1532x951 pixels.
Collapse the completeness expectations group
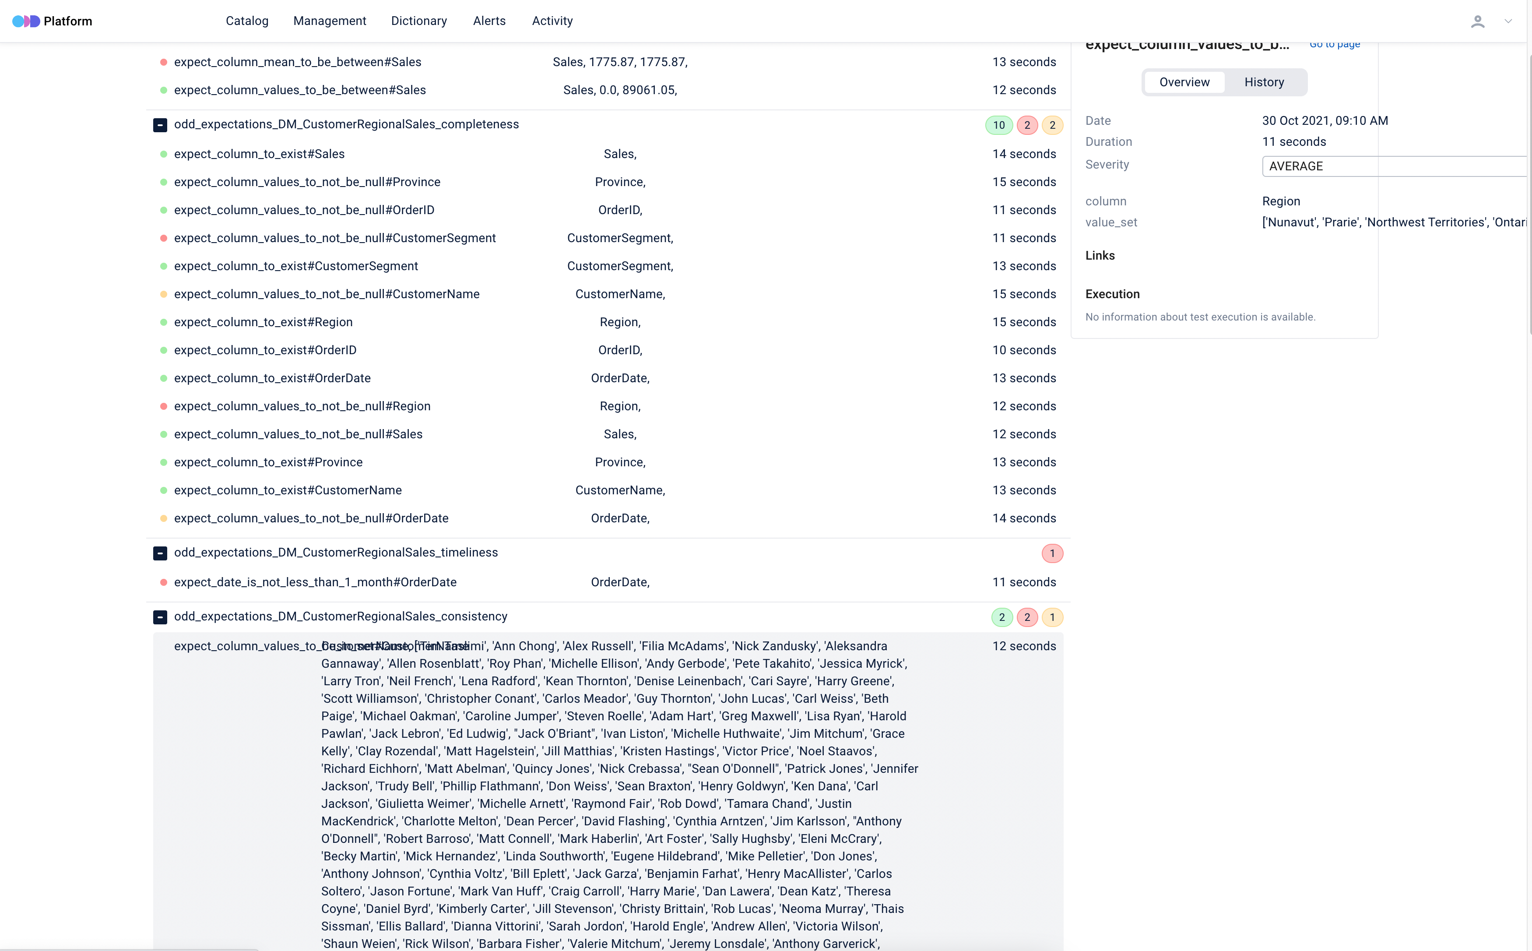(x=160, y=125)
